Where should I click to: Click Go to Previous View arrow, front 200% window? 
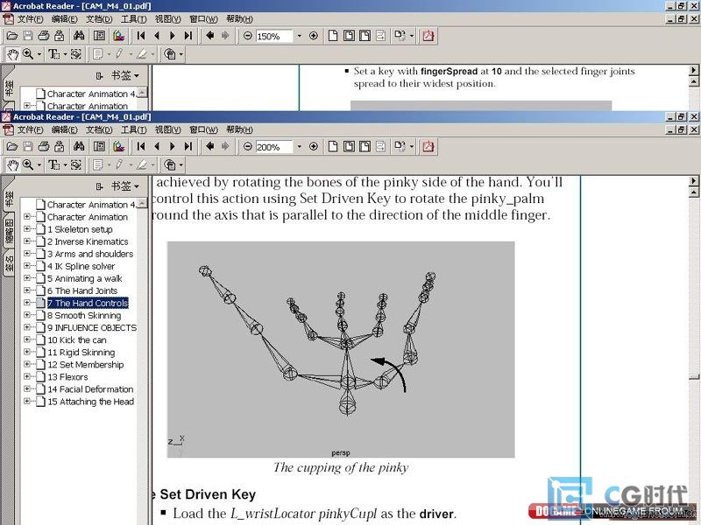209,146
